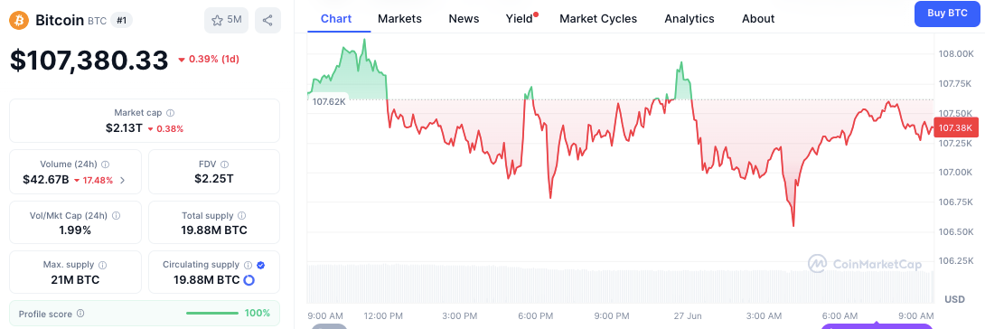Open the Analytics tab
This screenshot has width=985, height=329.
tap(689, 19)
